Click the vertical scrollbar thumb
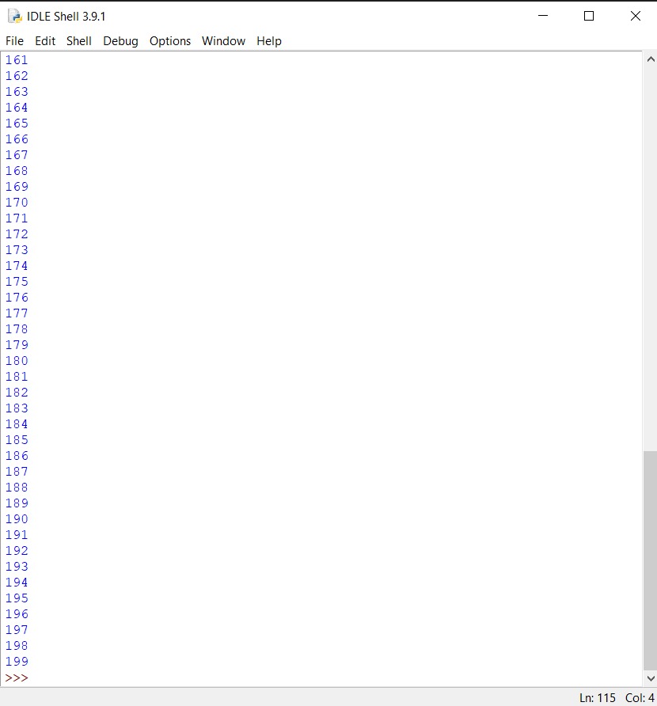The width and height of the screenshot is (657, 706). coord(650,560)
